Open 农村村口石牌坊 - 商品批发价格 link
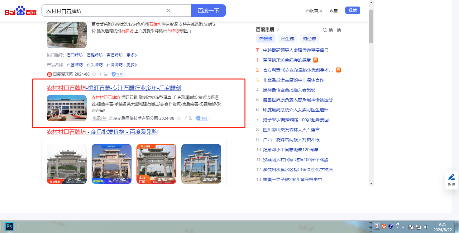Screen dimensions: 459x233 point(102,132)
